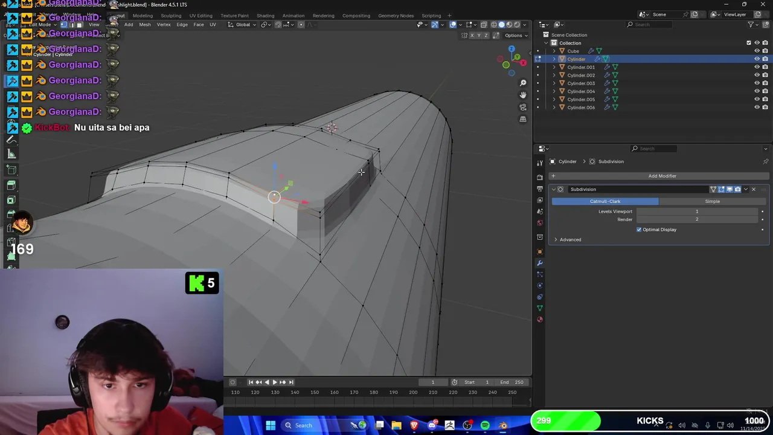The width and height of the screenshot is (773, 435).
Task: Open Global transform orientation dropdown
Action: click(x=243, y=25)
